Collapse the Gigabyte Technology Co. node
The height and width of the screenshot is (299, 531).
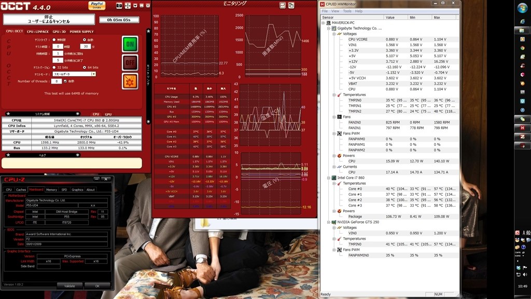tap(328, 29)
